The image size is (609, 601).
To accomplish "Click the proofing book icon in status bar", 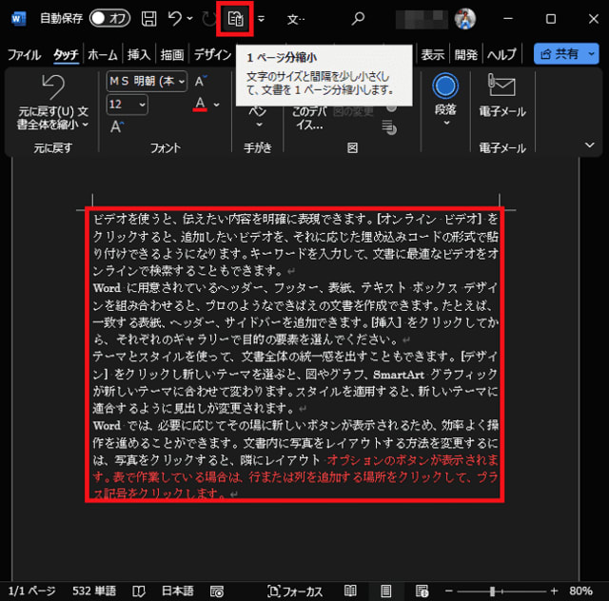I will pyautogui.click(x=140, y=591).
